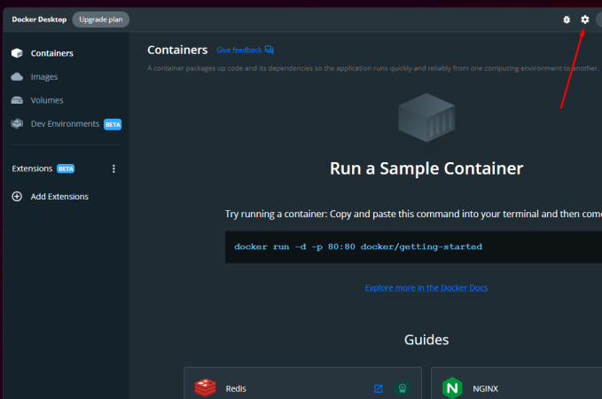Viewport: 602px width, 399px height.
Task: Click the Containers page heading
Action: pyautogui.click(x=177, y=50)
